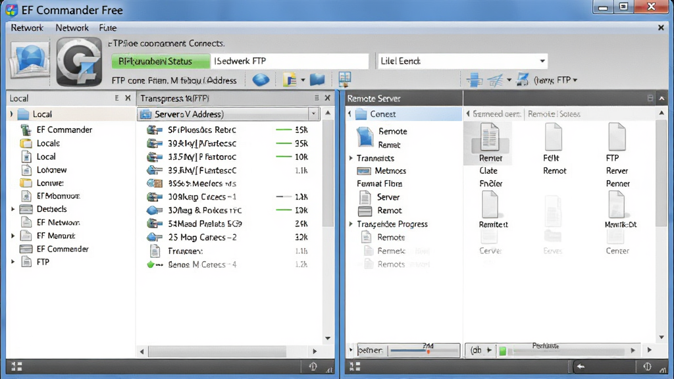674x379 pixels.
Task: Open the Server Address dropdown
Action: [x=313, y=114]
